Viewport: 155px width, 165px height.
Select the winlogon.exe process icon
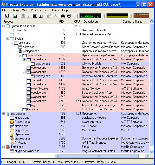pos(20,51)
